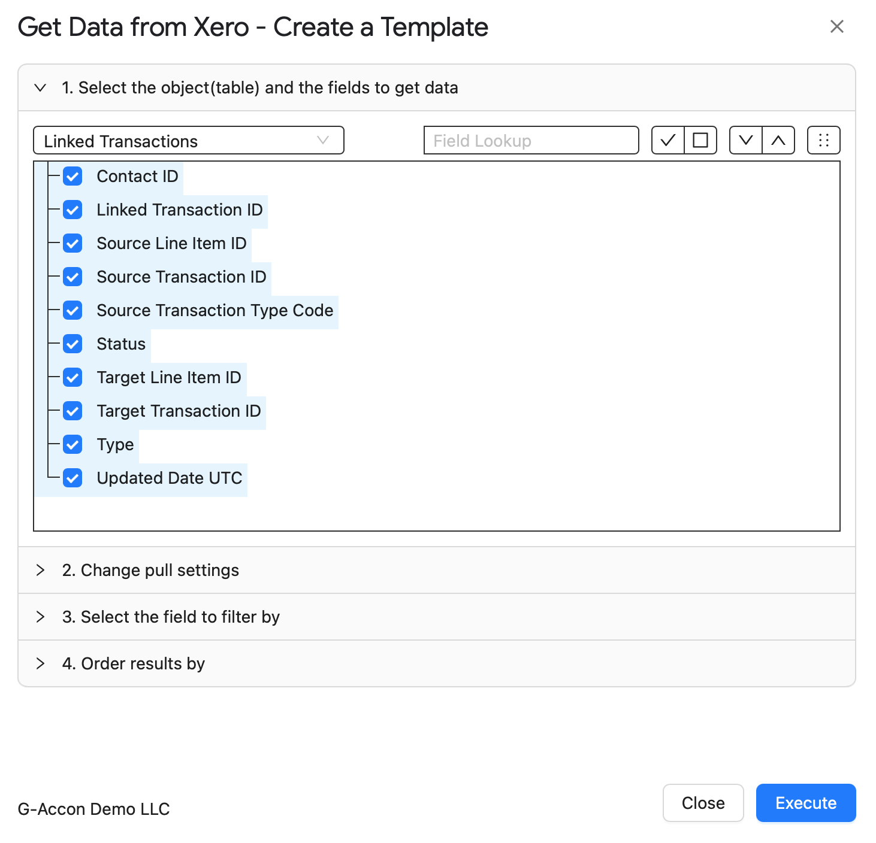The image size is (876, 843).
Task: Click the G-Accon Demo LLC organization name
Action: (94, 809)
